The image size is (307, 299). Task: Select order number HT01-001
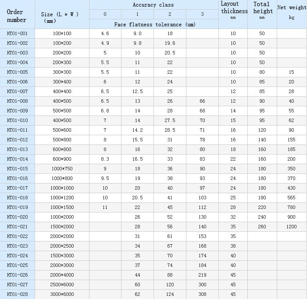click(17, 33)
